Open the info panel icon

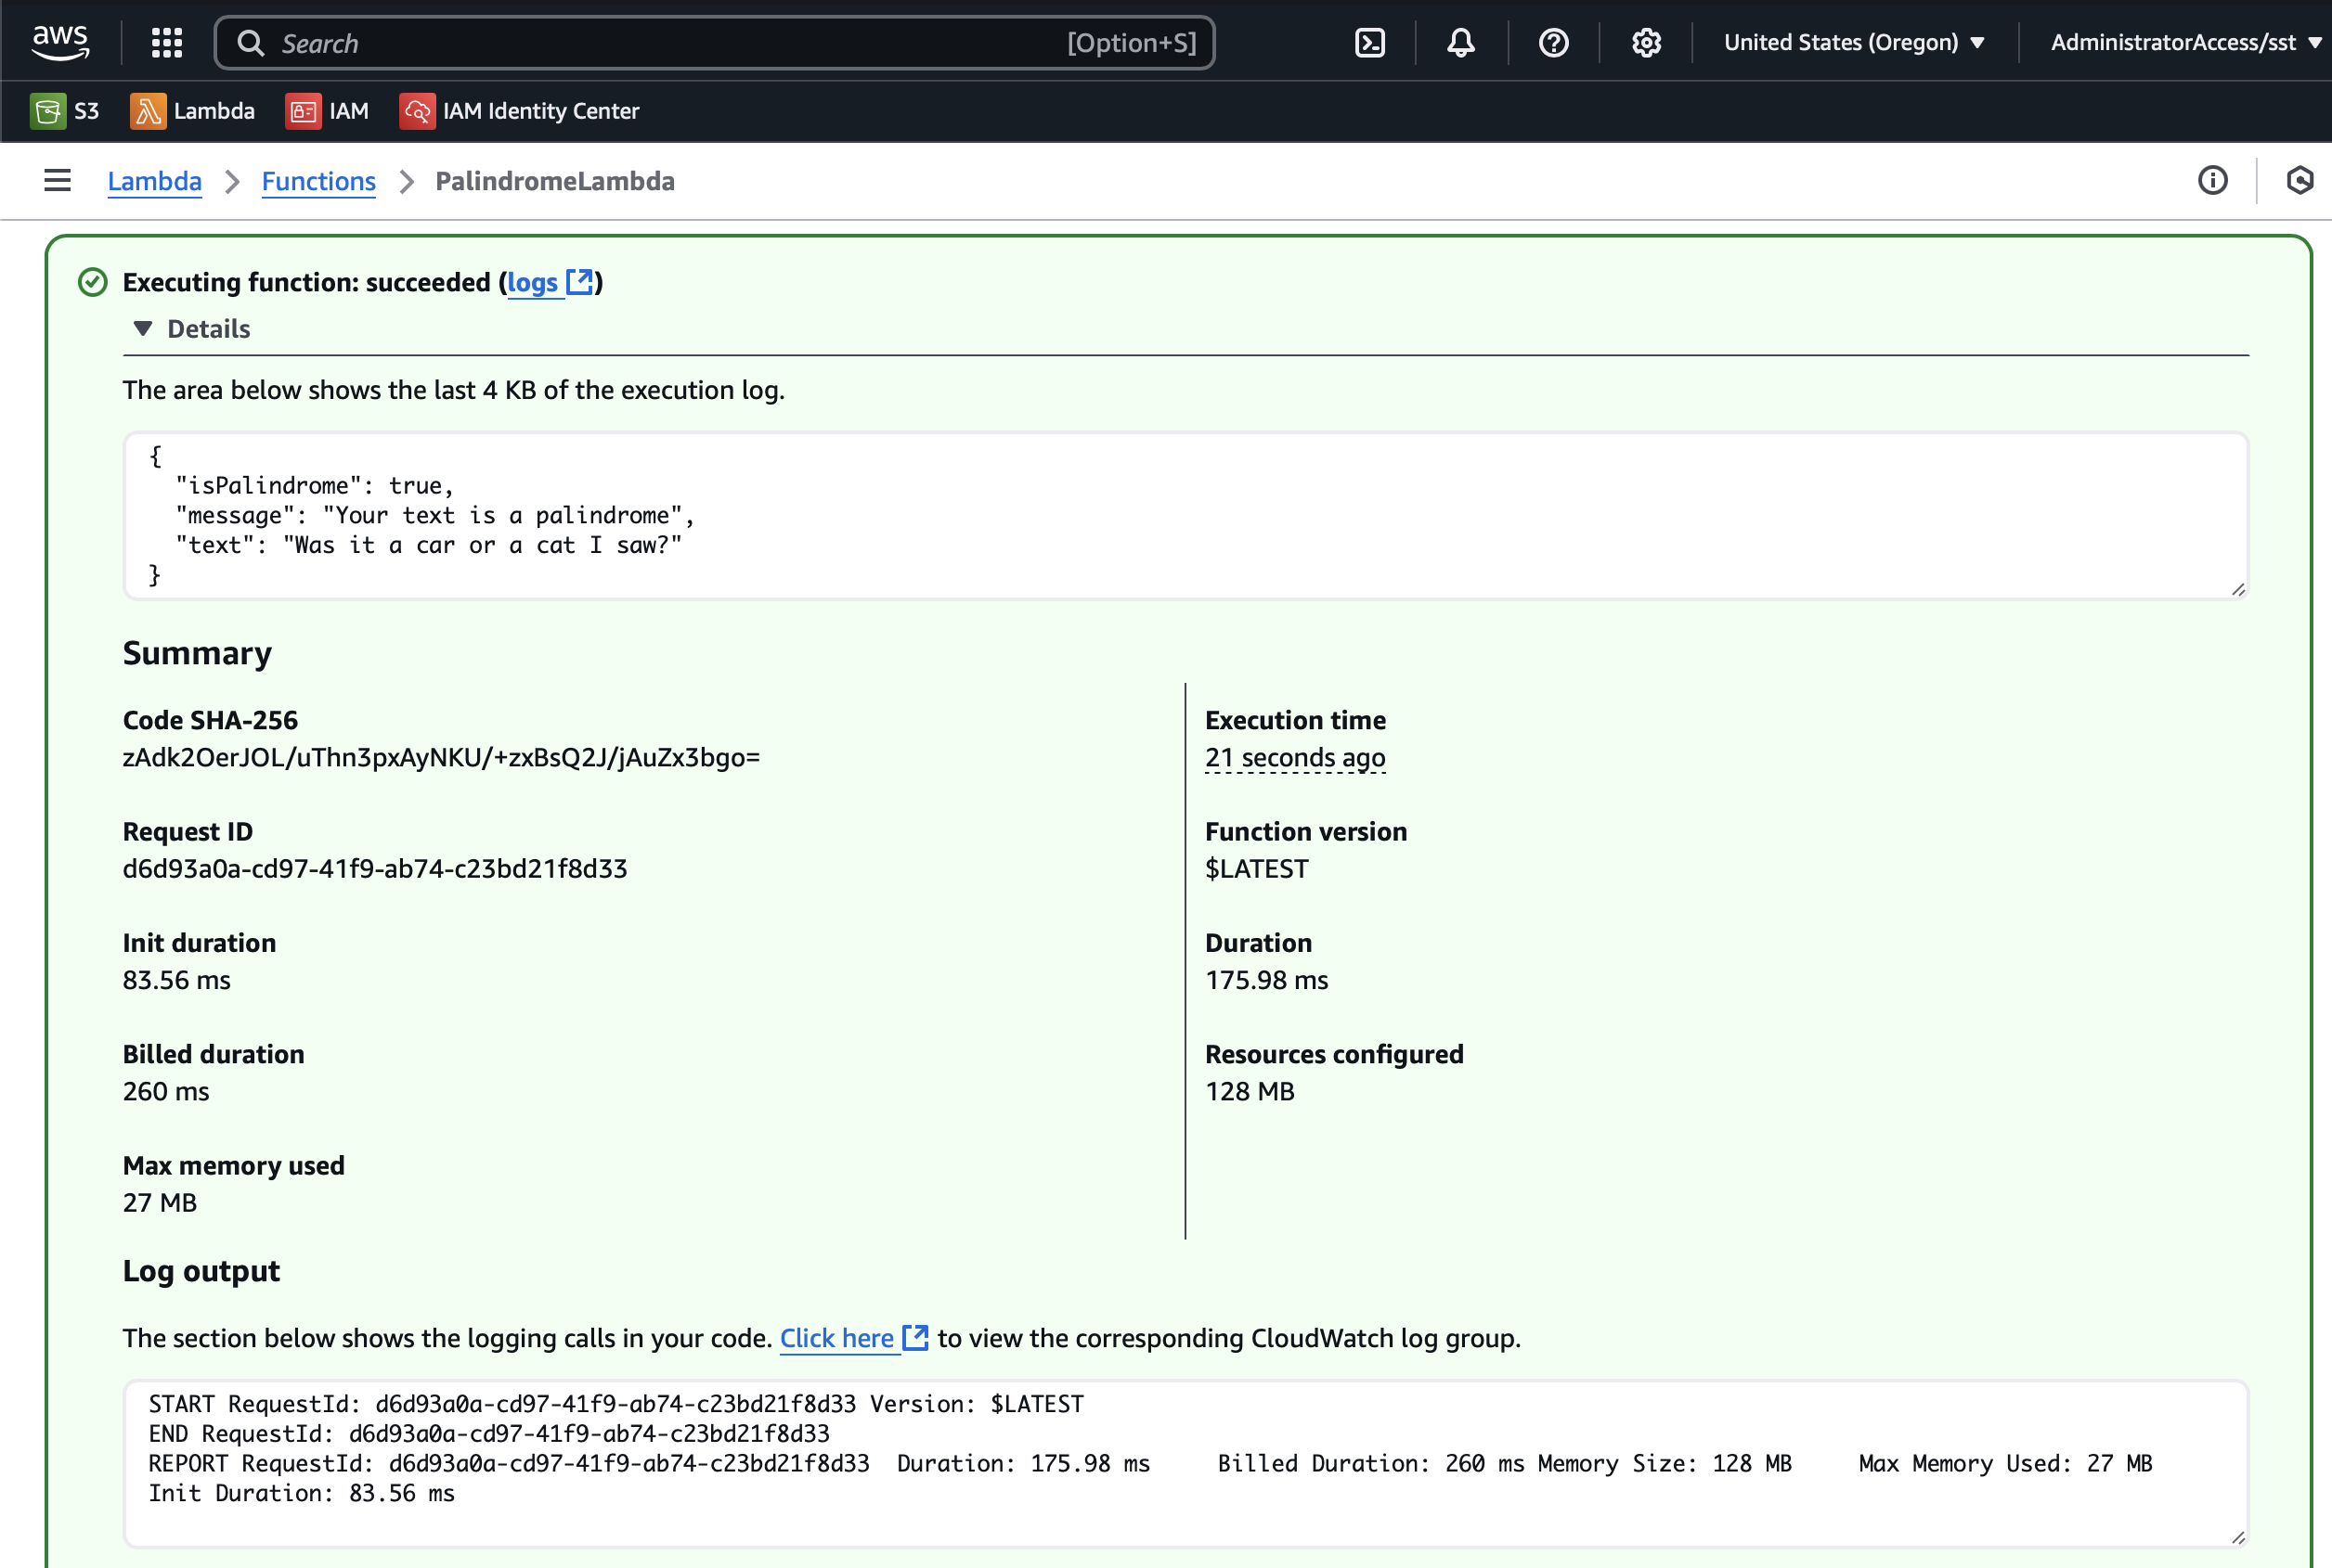pos(2212,180)
